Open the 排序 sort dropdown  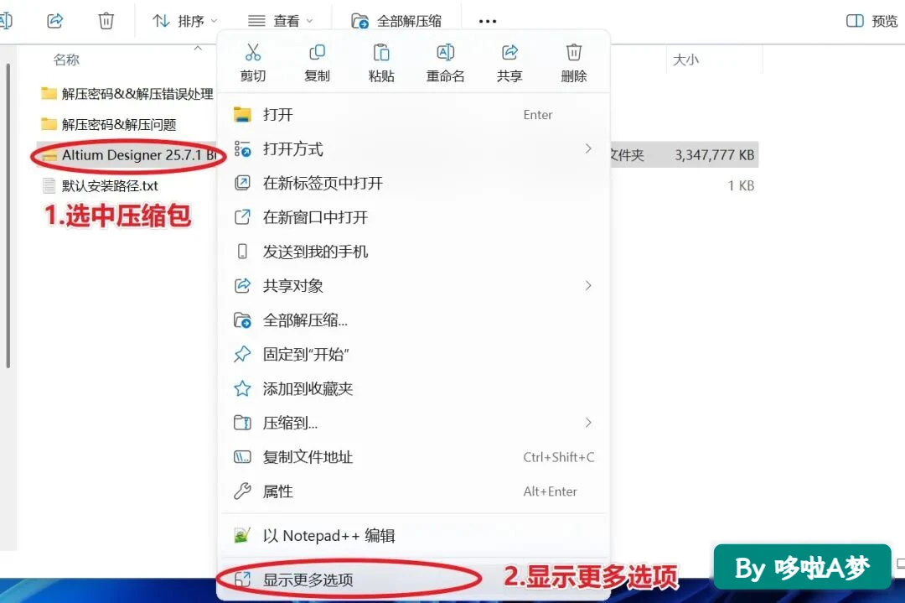tap(184, 21)
